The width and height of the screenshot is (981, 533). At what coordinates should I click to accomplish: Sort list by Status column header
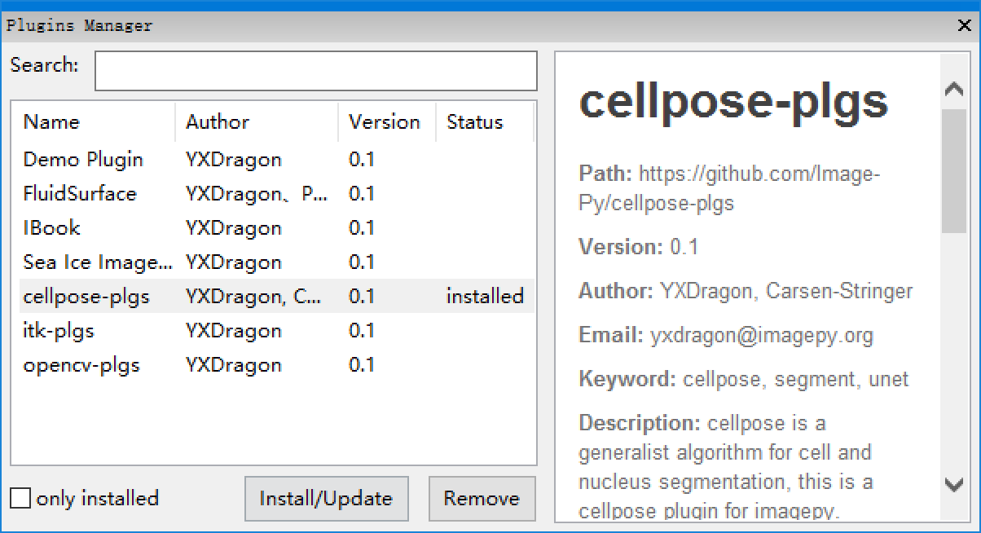point(485,122)
